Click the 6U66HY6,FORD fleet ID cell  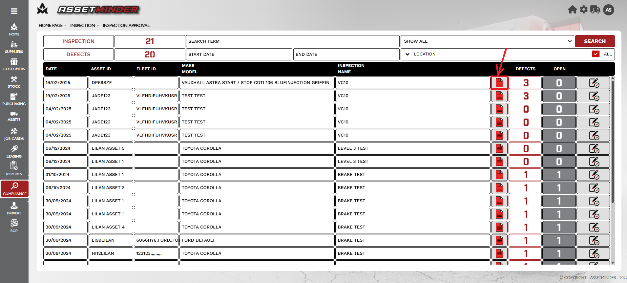point(156,240)
